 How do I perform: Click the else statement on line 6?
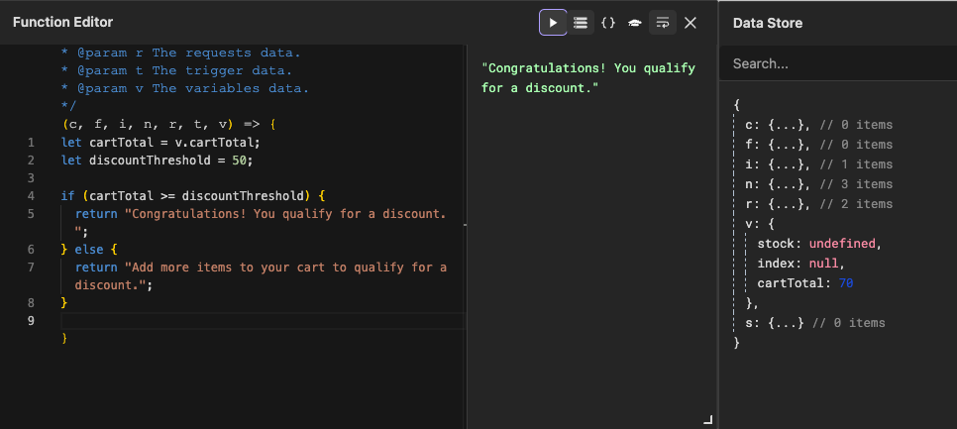87,249
